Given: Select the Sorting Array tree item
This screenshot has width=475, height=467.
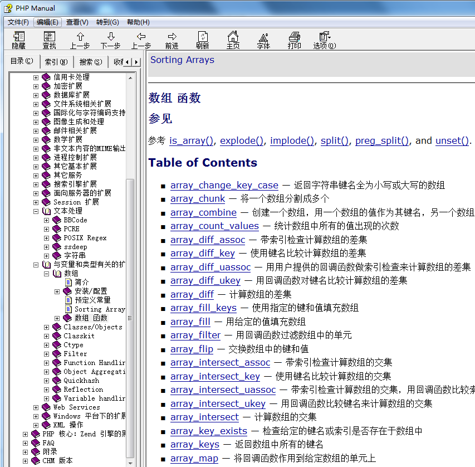Looking at the screenshot, I should tap(100, 309).
